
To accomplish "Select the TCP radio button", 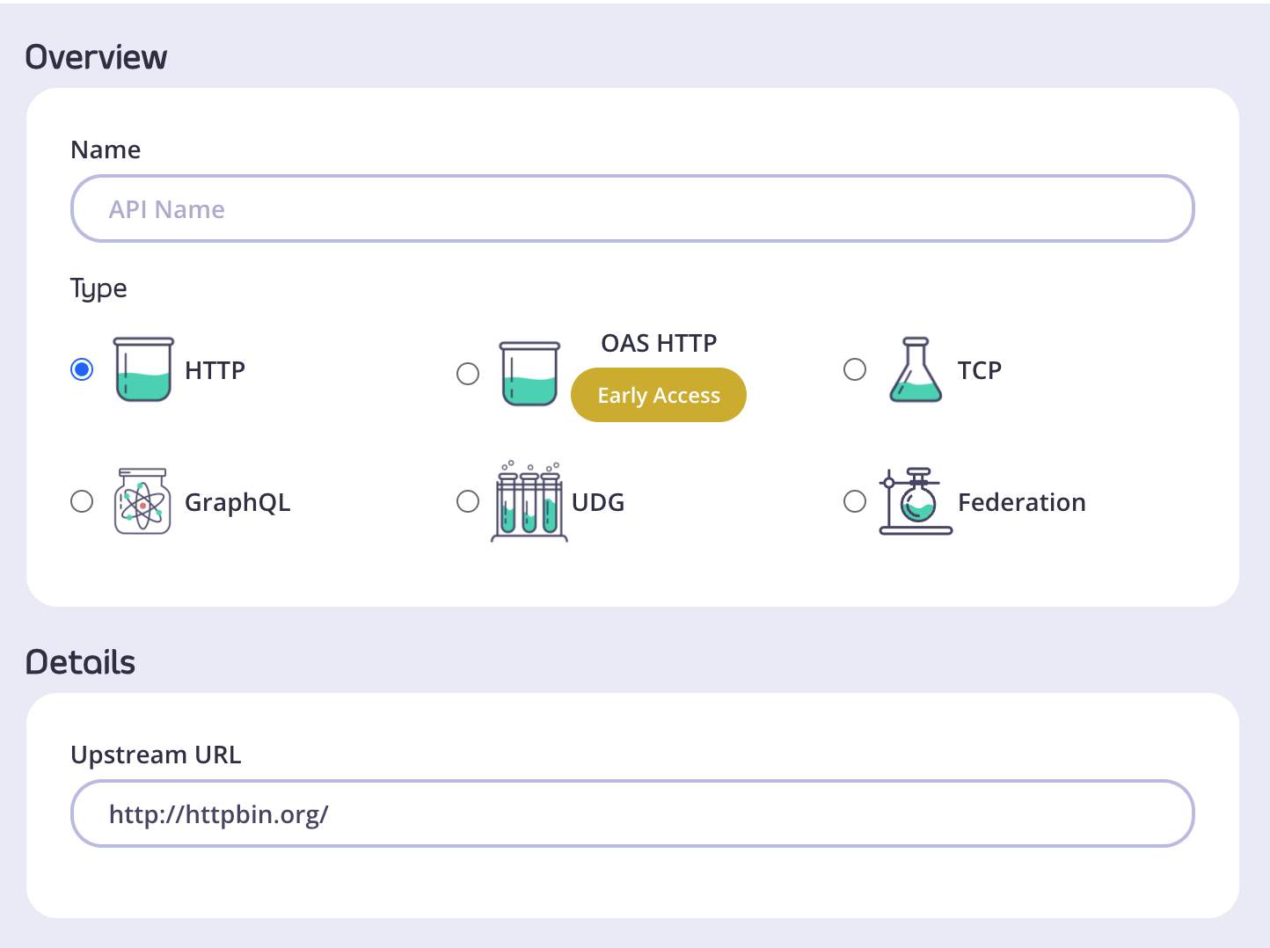I will pyautogui.click(x=854, y=369).
